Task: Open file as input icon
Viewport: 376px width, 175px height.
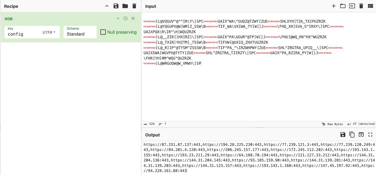Action: tap(352, 6)
